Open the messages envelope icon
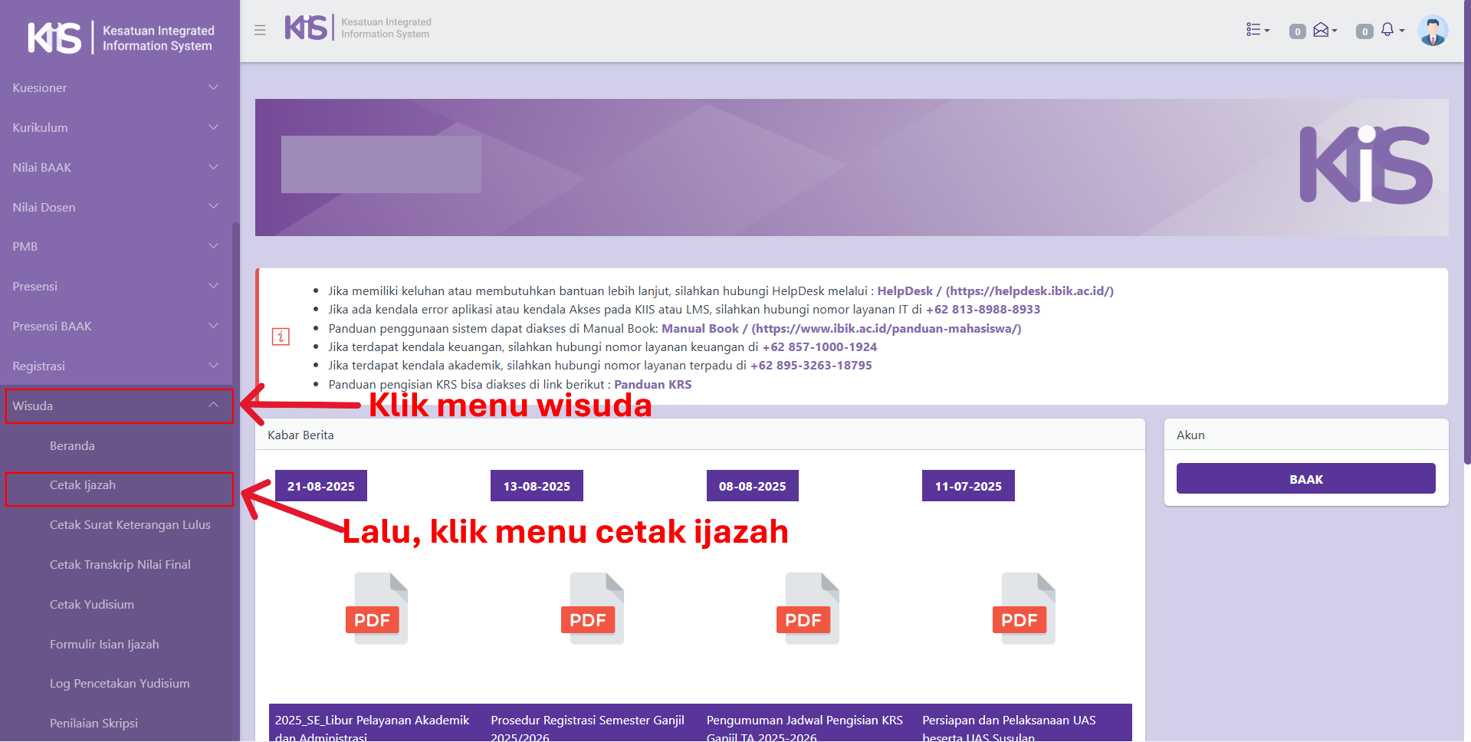 (x=1323, y=30)
